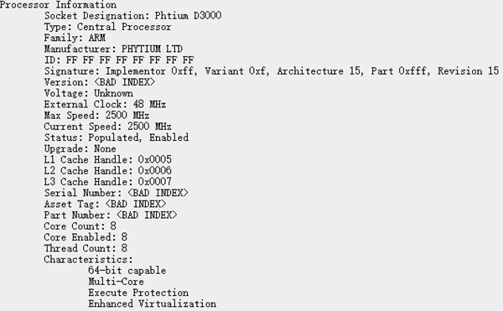
Task: Click the ID FF FF FF line
Action: point(119,60)
